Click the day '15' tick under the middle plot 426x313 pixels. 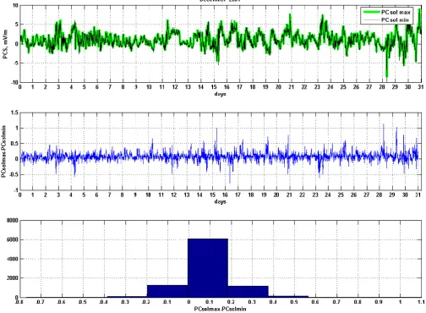[x=212, y=195]
